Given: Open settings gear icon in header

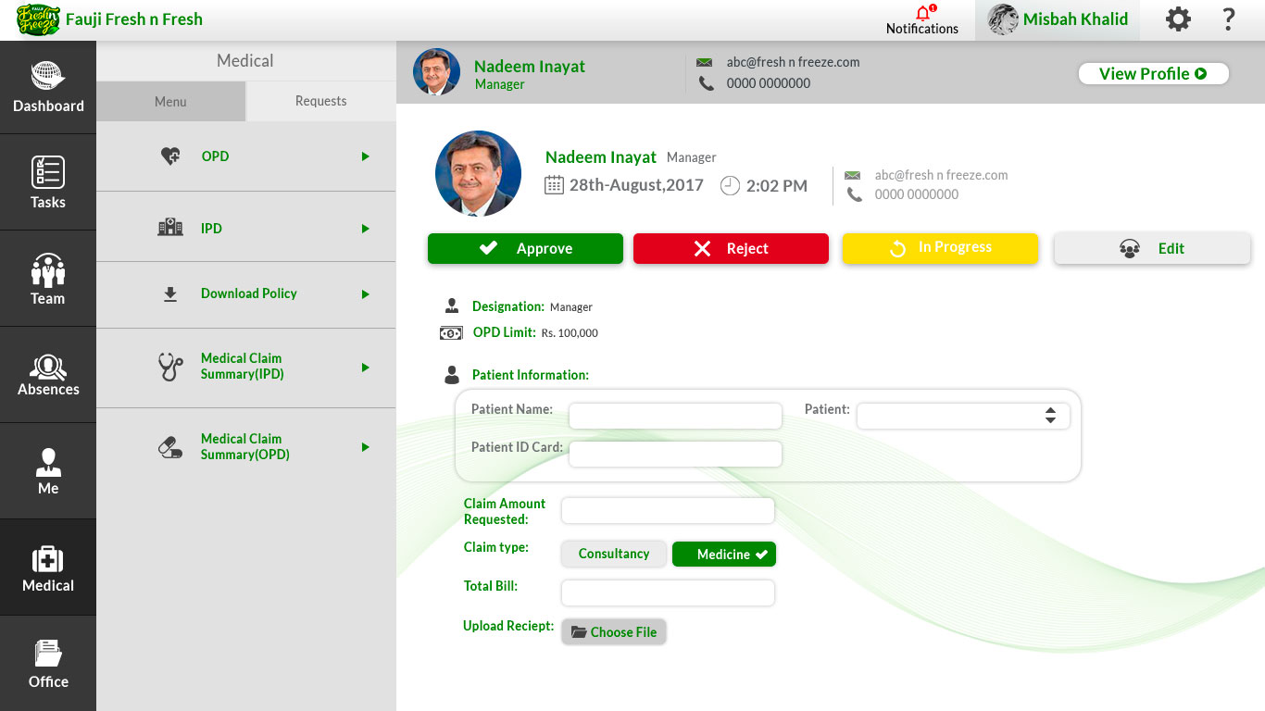Looking at the screenshot, I should tap(1178, 19).
